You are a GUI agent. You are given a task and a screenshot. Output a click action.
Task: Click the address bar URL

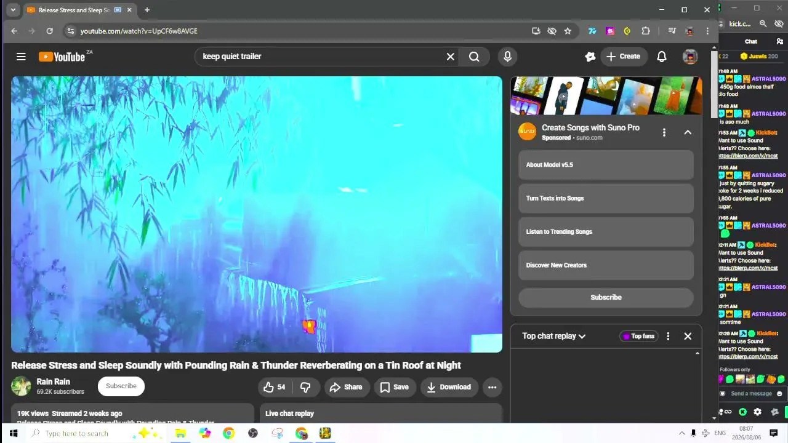(x=139, y=31)
